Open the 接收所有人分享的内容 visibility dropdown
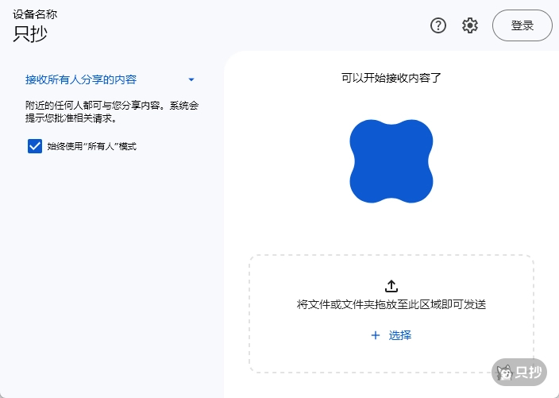559x398 pixels. tap(110, 79)
